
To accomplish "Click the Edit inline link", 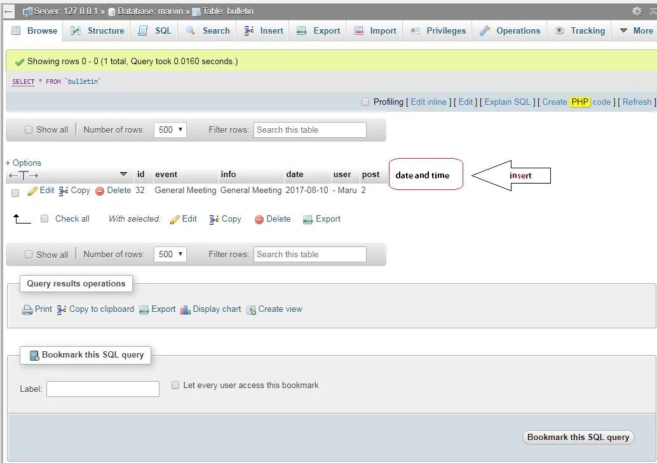I will (428, 102).
